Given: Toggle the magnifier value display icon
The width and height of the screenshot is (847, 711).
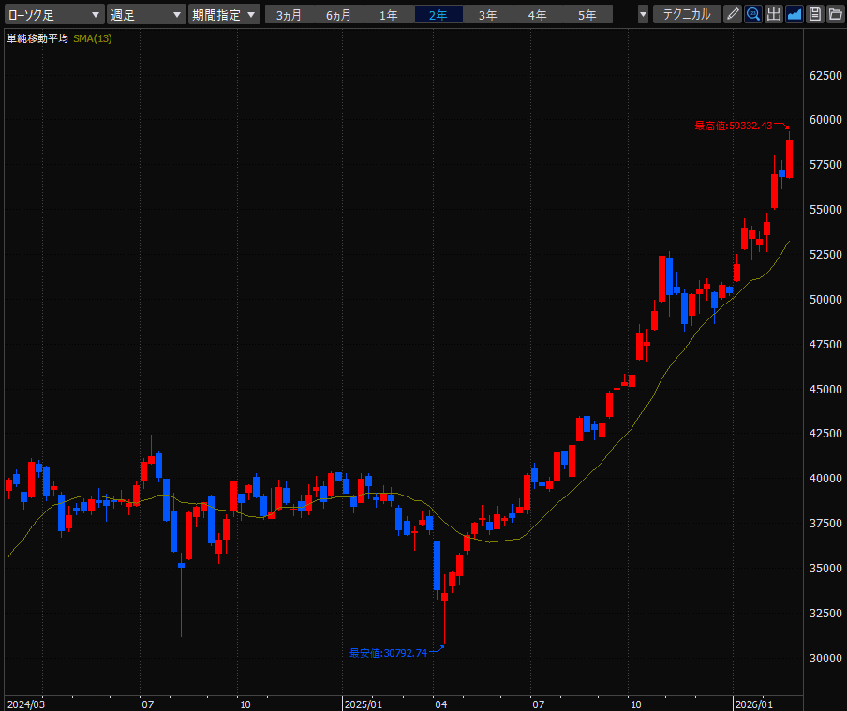Looking at the screenshot, I should pyautogui.click(x=752, y=15).
